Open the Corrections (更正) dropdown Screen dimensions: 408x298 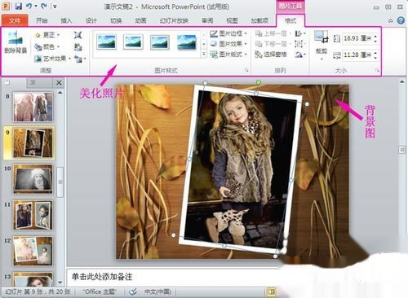click(47, 35)
